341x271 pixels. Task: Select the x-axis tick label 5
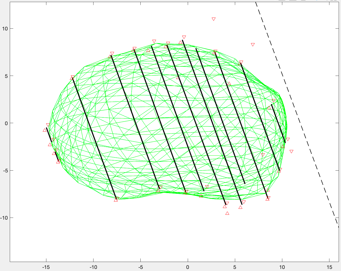pos(235,267)
